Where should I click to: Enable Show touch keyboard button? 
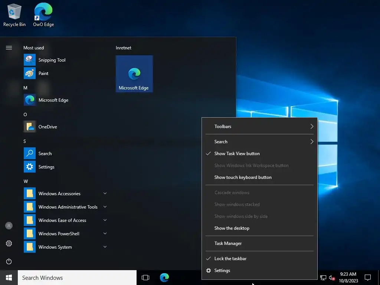tap(259, 177)
